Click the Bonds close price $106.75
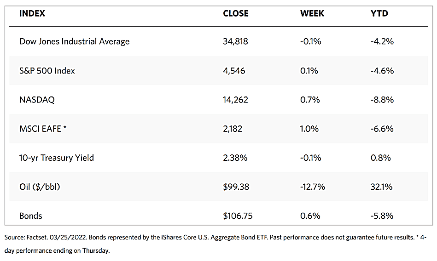Image resolution: width=437 pixels, height=261 pixels. pyautogui.click(x=238, y=216)
